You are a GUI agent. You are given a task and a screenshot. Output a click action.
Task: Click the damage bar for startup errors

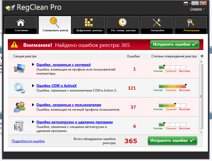coord(172,124)
